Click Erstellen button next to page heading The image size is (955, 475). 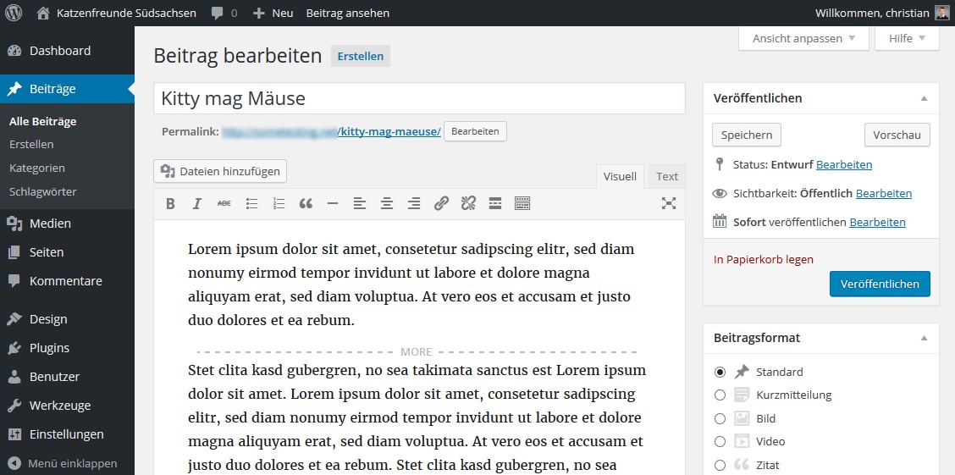pos(361,56)
